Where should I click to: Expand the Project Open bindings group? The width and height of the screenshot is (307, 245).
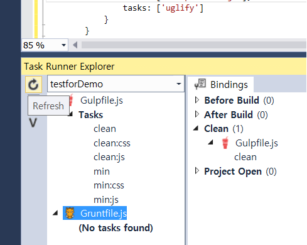(197, 171)
